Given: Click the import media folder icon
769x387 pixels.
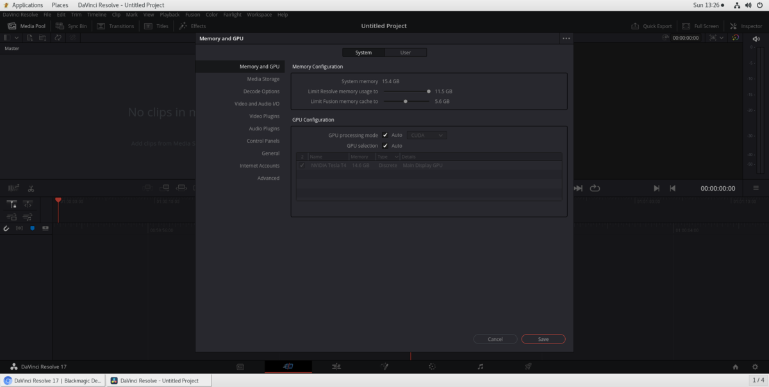Looking at the screenshot, I should click(42, 38).
